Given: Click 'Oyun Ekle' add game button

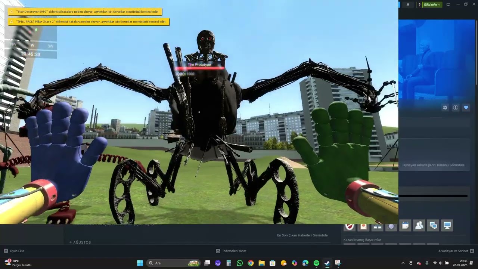Looking at the screenshot, I should pos(14,251).
